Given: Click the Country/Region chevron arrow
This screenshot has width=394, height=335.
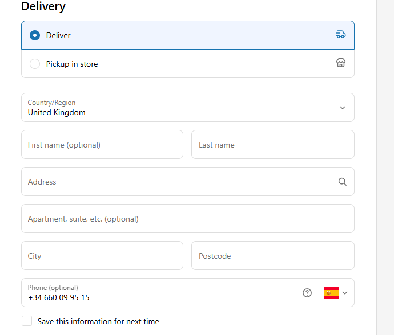Looking at the screenshot, I should coord(343,108).
